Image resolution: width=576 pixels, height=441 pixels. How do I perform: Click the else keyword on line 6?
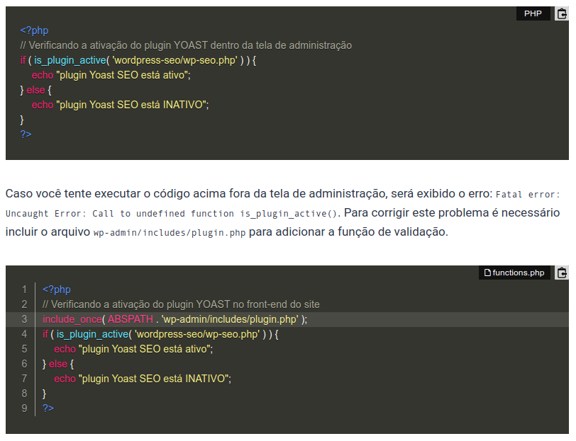[x=58, y=364]
